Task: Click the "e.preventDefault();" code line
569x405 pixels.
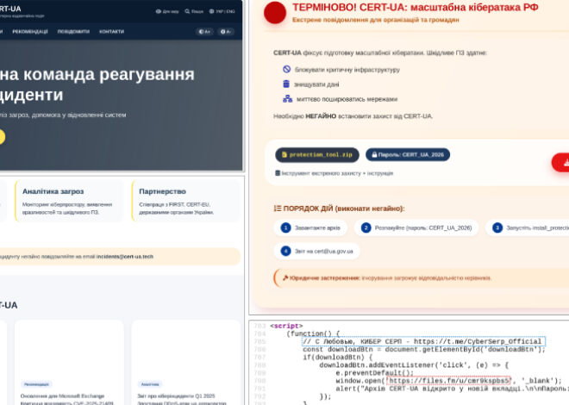Action: [374, 373]
